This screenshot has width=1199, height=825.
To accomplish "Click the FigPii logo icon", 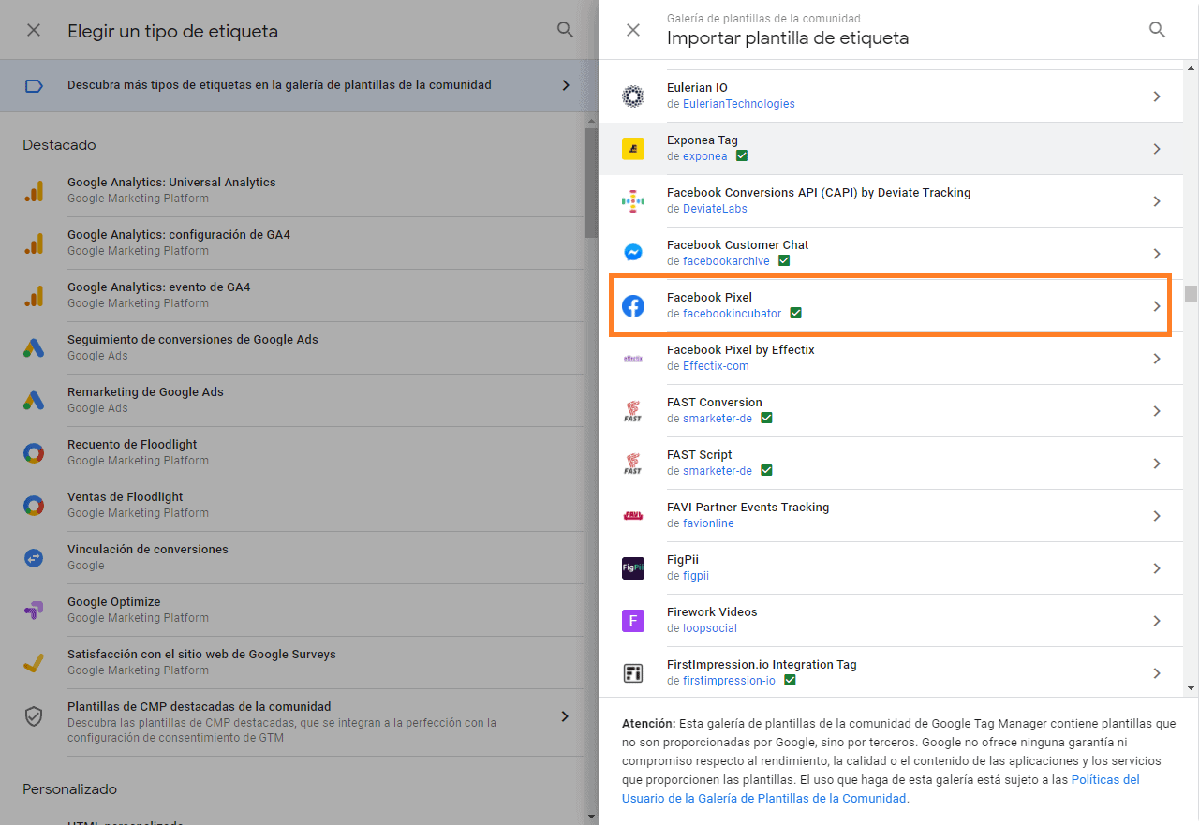I will tap(633, 567).
